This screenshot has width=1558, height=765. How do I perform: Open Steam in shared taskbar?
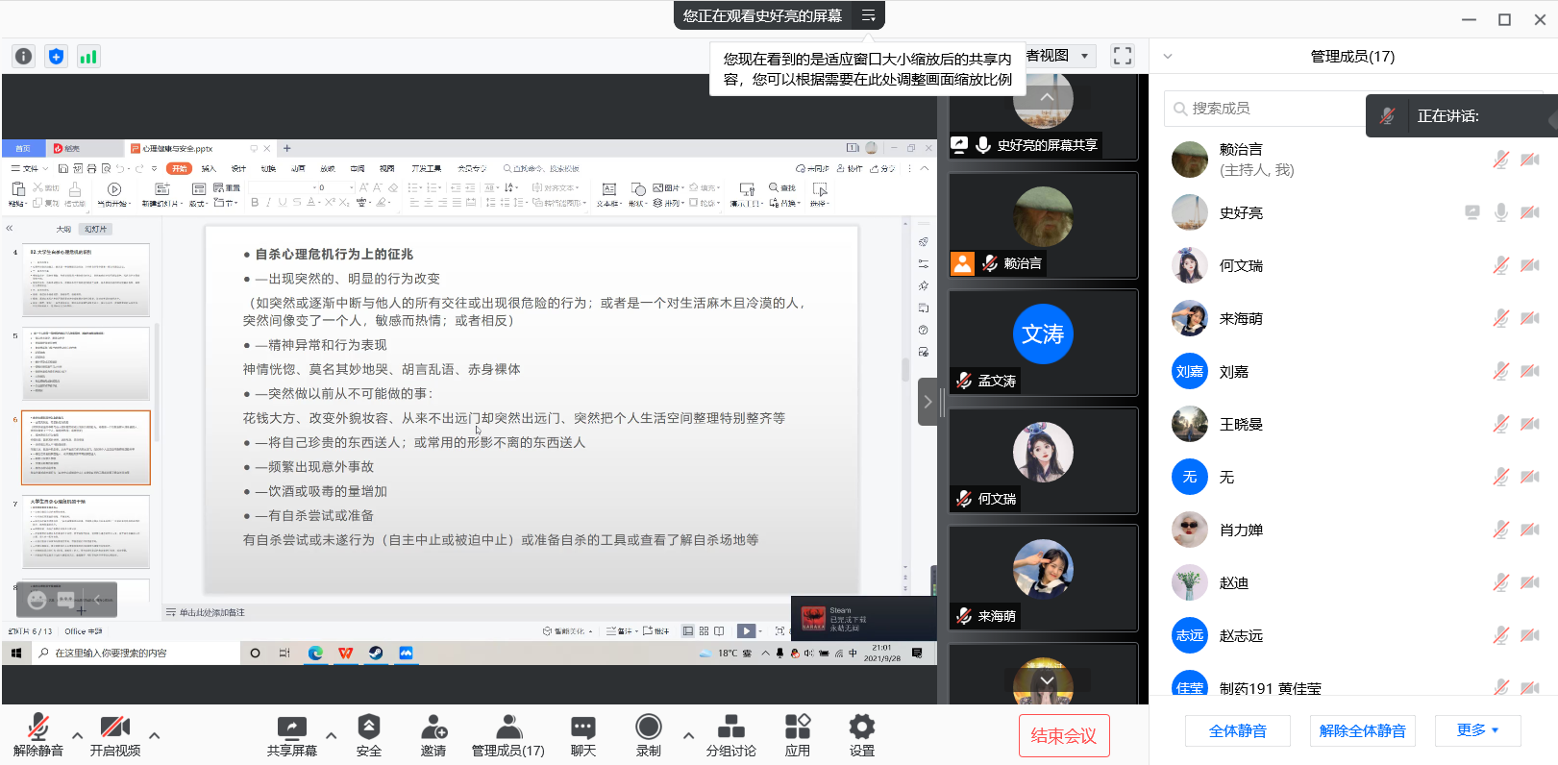click(x=376, y=653)
